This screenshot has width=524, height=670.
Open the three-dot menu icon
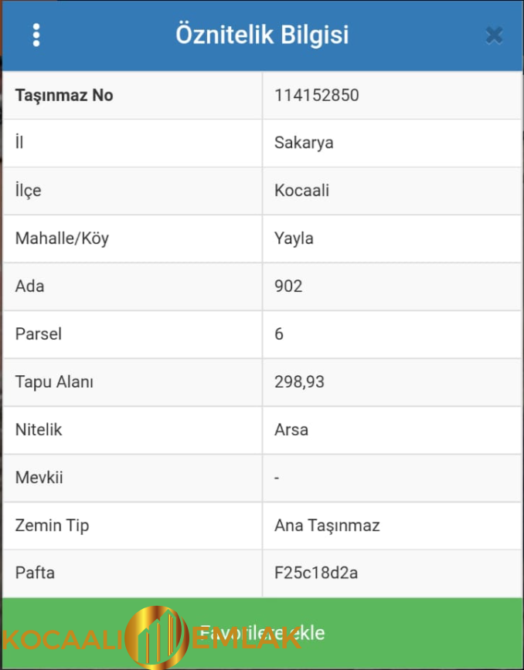(36, 35)
